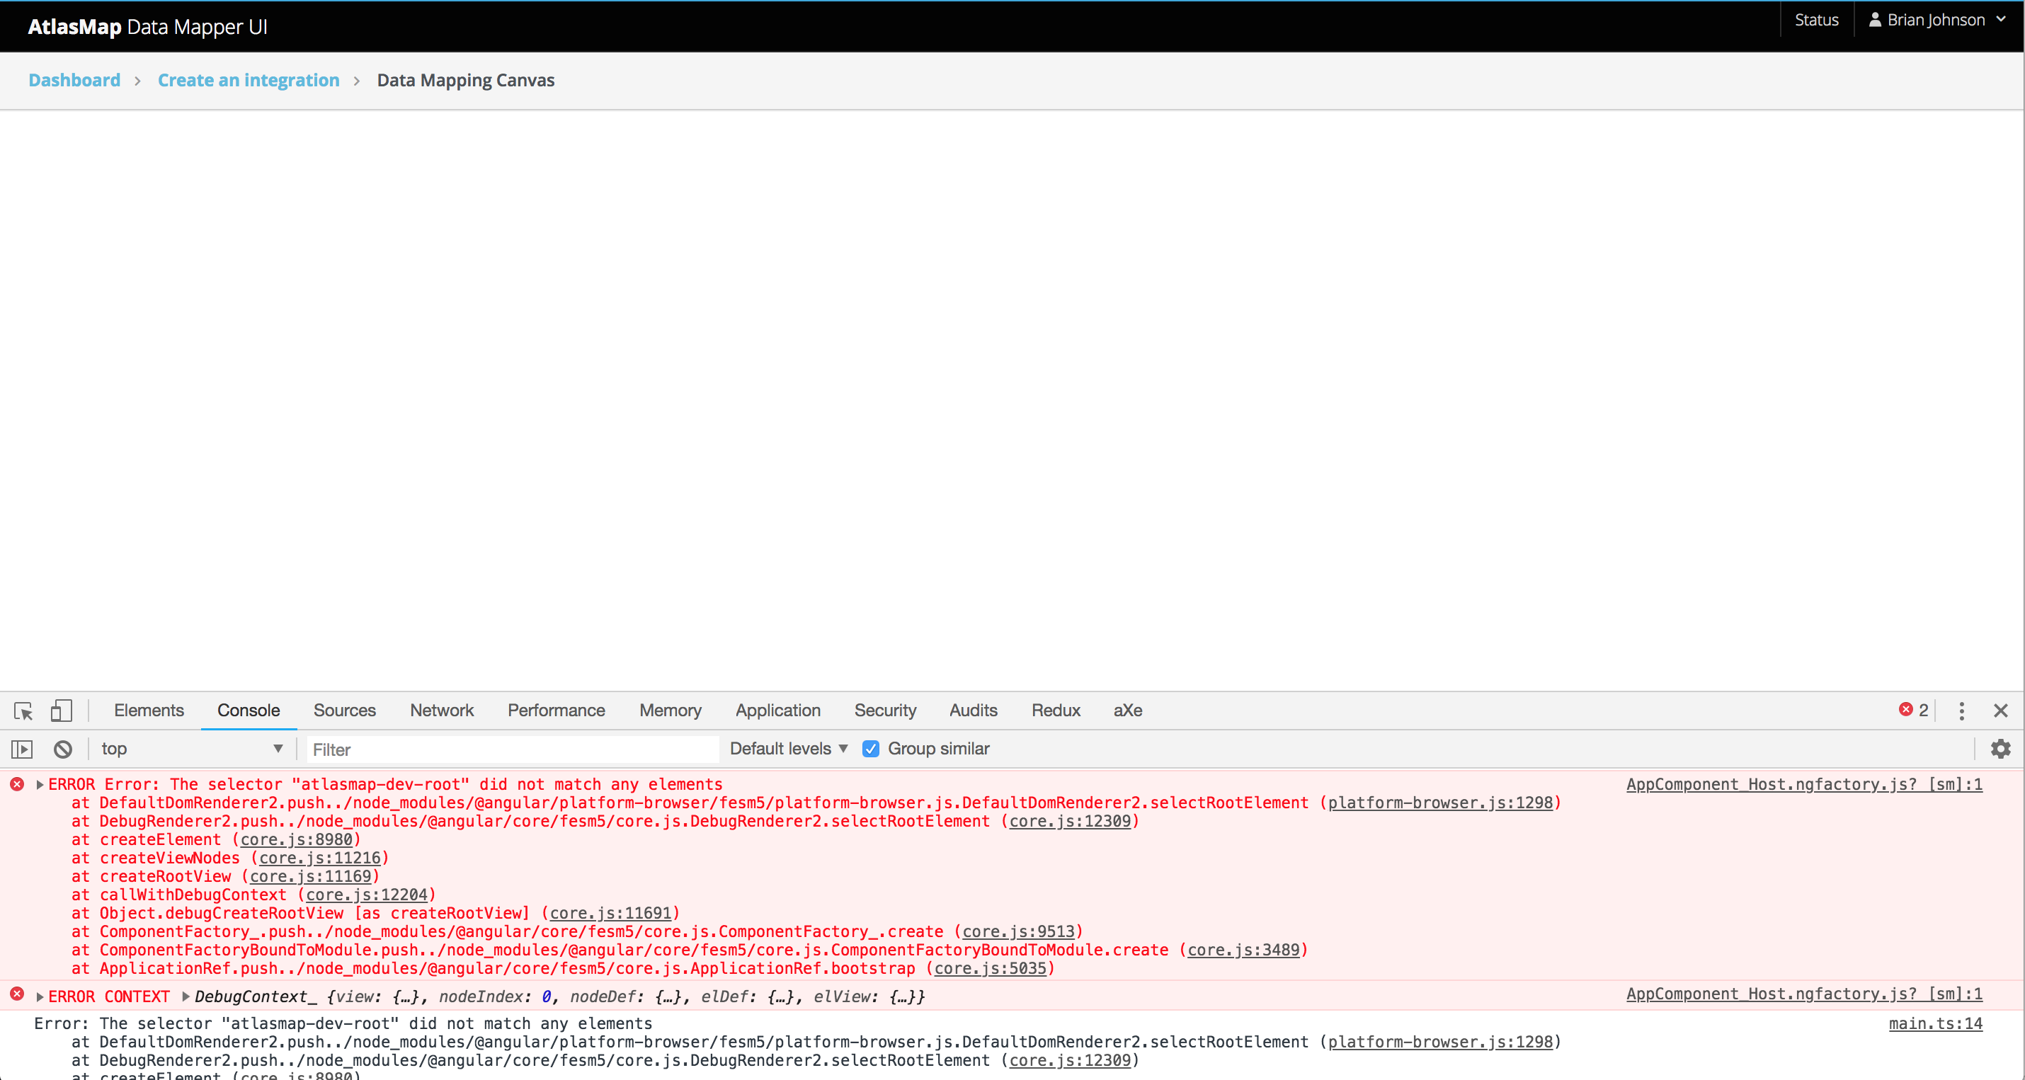Click inside the console Filter field
This screenshot has height=1080, width=2025.
pos(511,749)
